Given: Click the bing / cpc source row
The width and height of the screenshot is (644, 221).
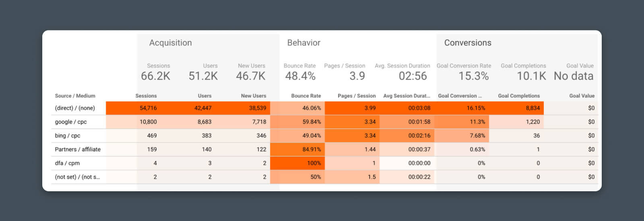Looking at the screenshot, I should coord(68,135).
